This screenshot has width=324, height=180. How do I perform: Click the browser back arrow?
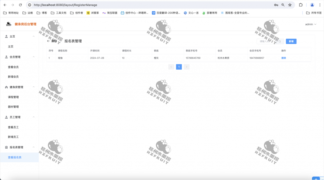(5, 5)
